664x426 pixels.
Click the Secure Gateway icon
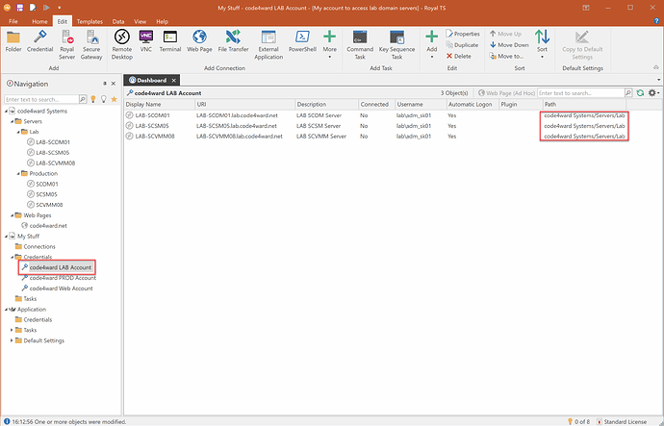click(92, 42)
